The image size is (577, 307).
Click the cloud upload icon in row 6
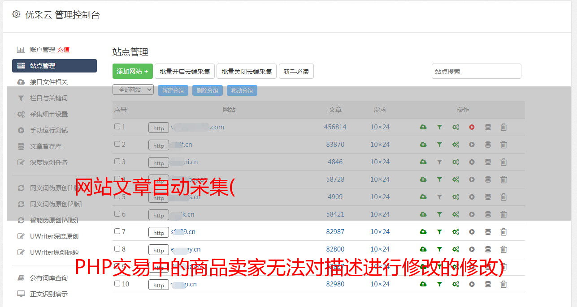pos(423,214)
